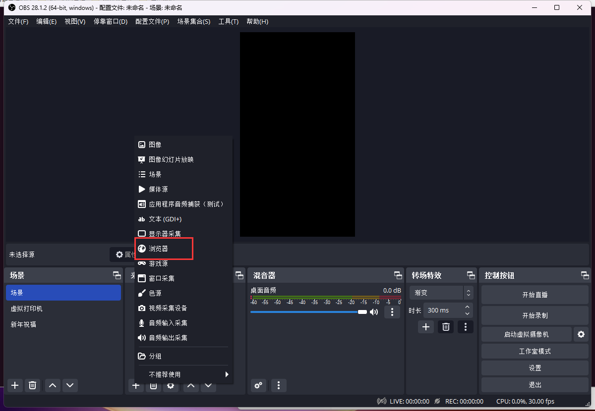Mute the desktop audio speaker icon

[x=374, y=312]
